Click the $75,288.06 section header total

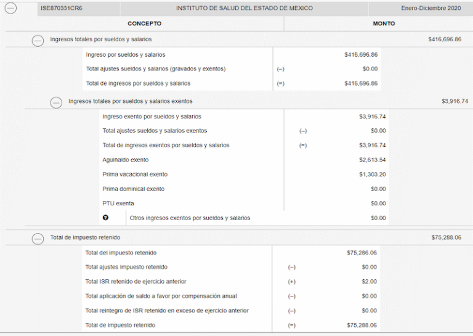pyautogui.click(x=446, y=237)
